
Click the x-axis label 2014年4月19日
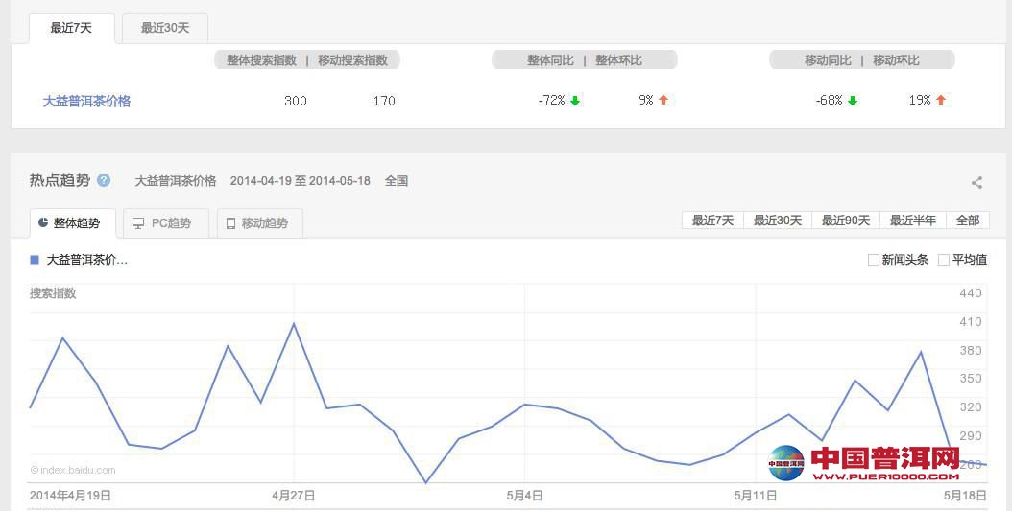click(70, 496)
